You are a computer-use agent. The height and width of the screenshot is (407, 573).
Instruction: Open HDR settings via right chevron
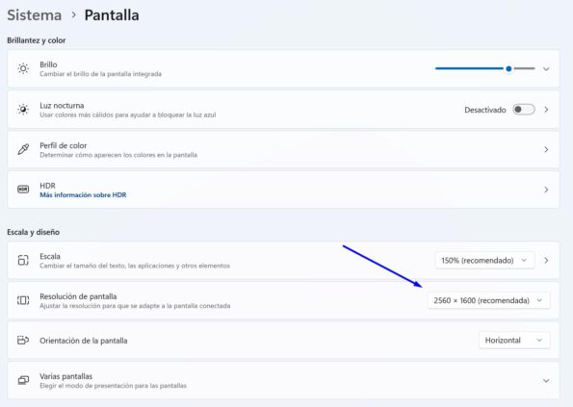pyautogui.click(x=546, y=190)
